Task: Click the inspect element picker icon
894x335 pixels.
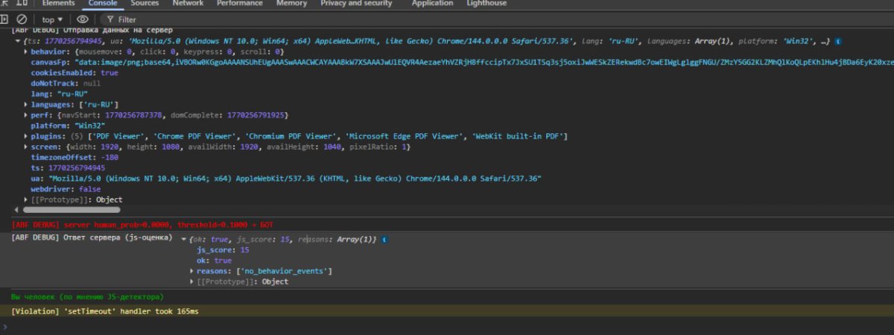Action: pos(6,4)
